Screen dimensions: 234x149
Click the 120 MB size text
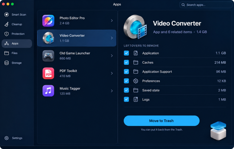(65, 94)
